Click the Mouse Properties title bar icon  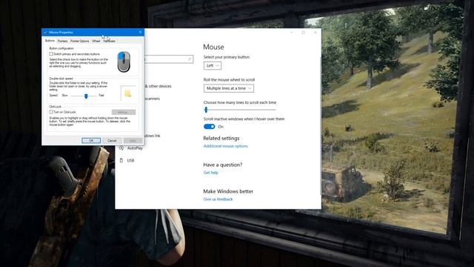pos(45,32)
